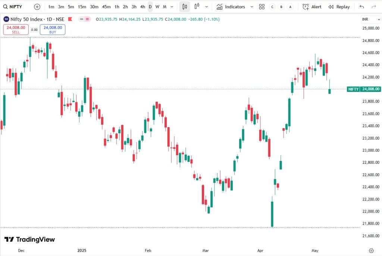Screen dimensions: 382x256
Task: Click the undo arrow icon
Action: click(x=361, y=6)
